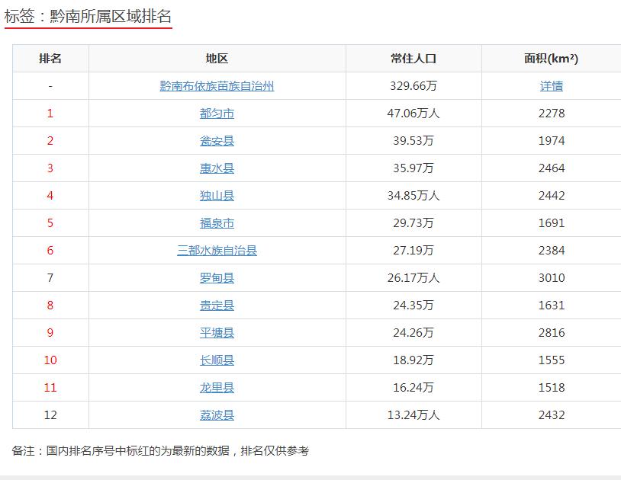Open the 三都水族自治县 link

coord(217,251)
